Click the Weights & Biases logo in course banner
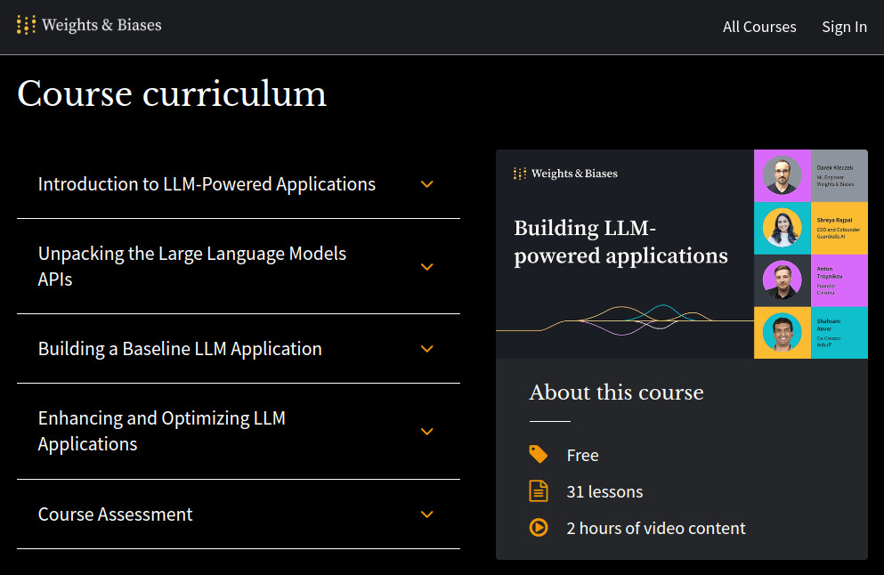Viewport: 884px width, 575px height. [x=565, y=174]
